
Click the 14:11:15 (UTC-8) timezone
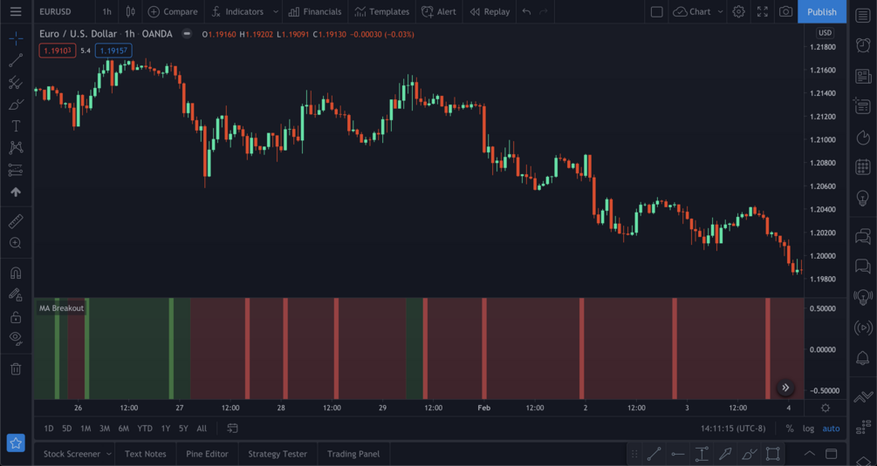[733, 429]
